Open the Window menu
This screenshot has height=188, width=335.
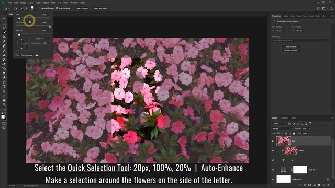(74, 3)
